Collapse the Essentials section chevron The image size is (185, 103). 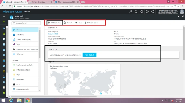pos(57,27)
